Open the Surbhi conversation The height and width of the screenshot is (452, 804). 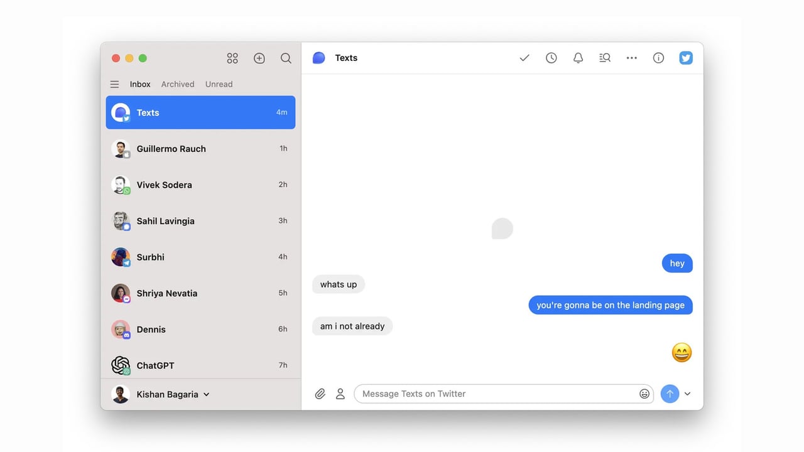[200, 257]
